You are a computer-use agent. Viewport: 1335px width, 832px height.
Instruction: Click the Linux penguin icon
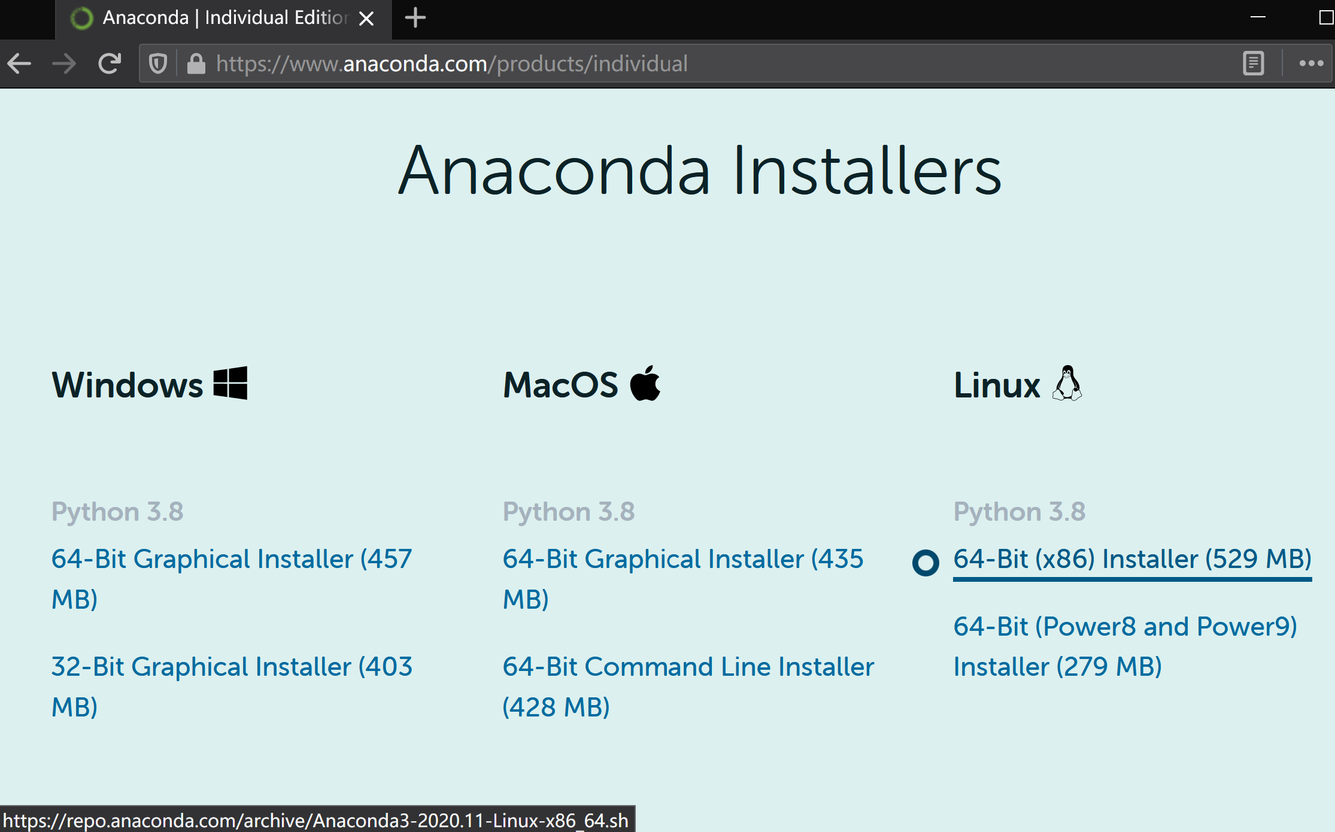click(1067, 384)
